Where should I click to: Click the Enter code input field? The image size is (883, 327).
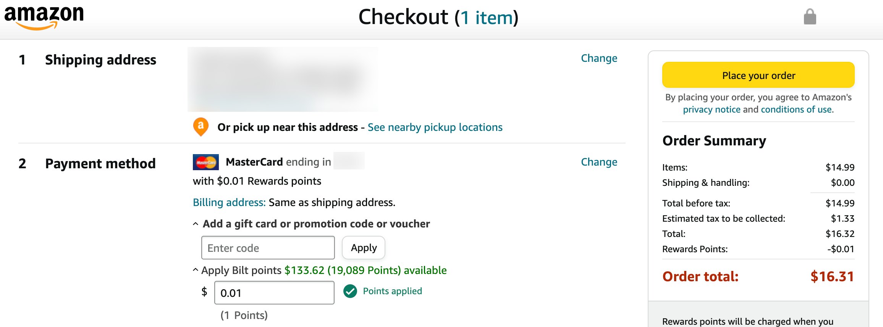267,248
